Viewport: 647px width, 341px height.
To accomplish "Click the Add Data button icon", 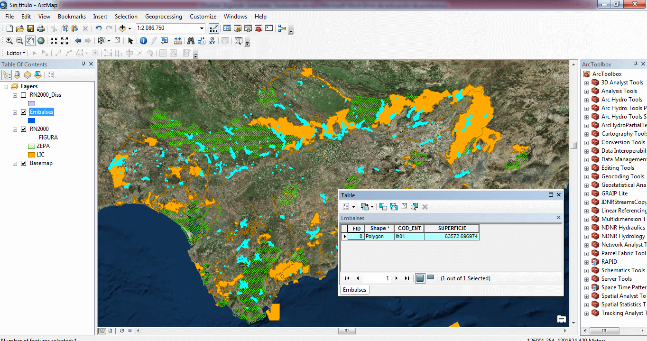I will (x=122, y=28).
